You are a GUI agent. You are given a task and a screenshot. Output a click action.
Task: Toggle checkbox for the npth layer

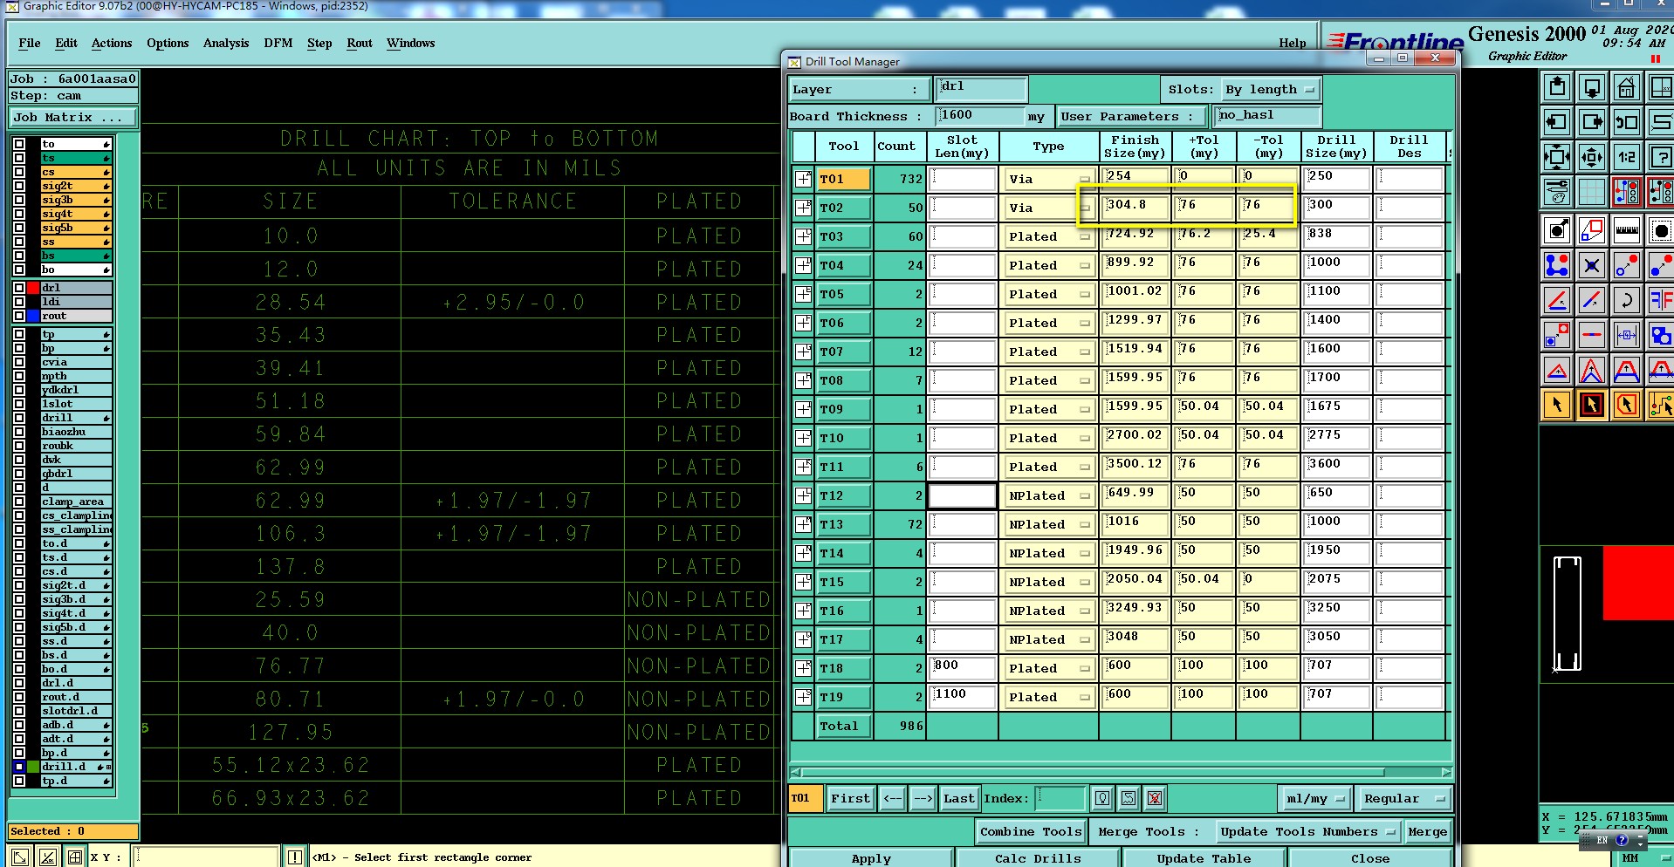pyautogui.click(x=19, y=376)
